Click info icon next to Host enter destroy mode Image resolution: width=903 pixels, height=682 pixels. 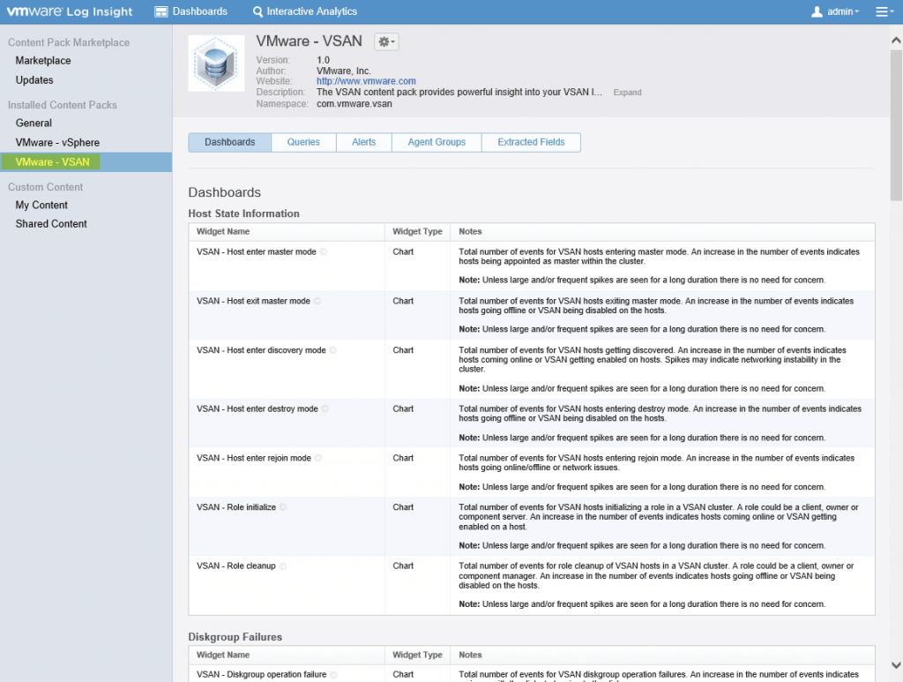tap(325, 409)
